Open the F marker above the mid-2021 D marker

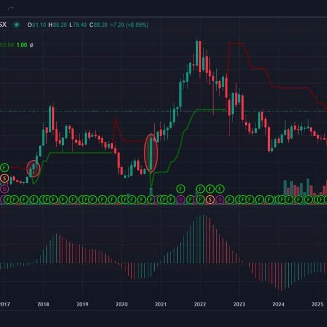click(x=181, y=189)
